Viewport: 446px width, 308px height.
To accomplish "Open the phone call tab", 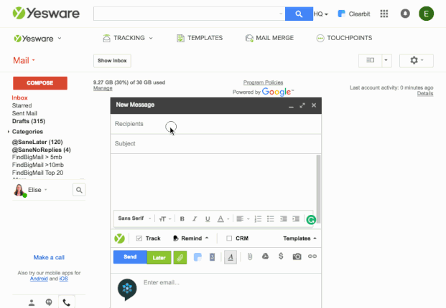I will tap(67, 302).
